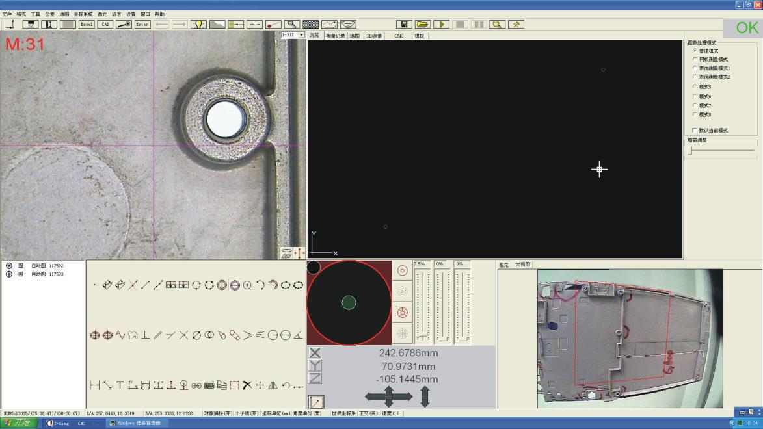Click the 增益调整 gain slider
Viewport: 763px width, 429px height.
[691, 150]
